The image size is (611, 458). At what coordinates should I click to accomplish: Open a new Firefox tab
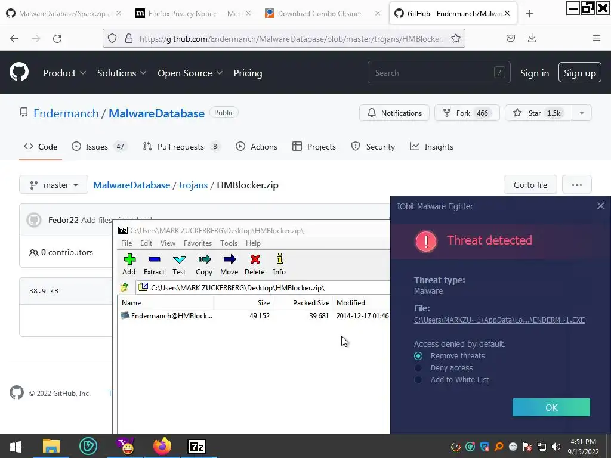(530, 14)
